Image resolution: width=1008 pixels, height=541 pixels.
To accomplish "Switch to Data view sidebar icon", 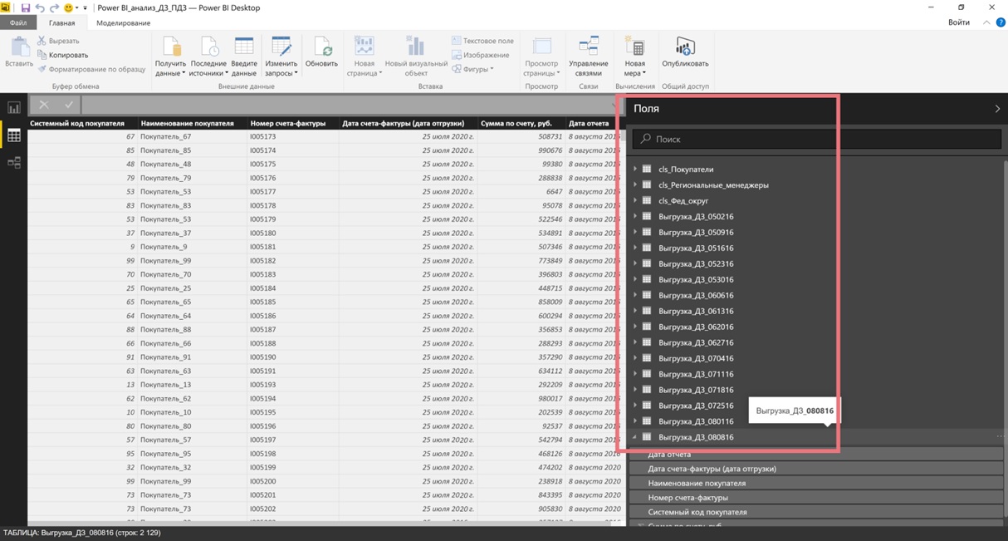I will [14, 135].
